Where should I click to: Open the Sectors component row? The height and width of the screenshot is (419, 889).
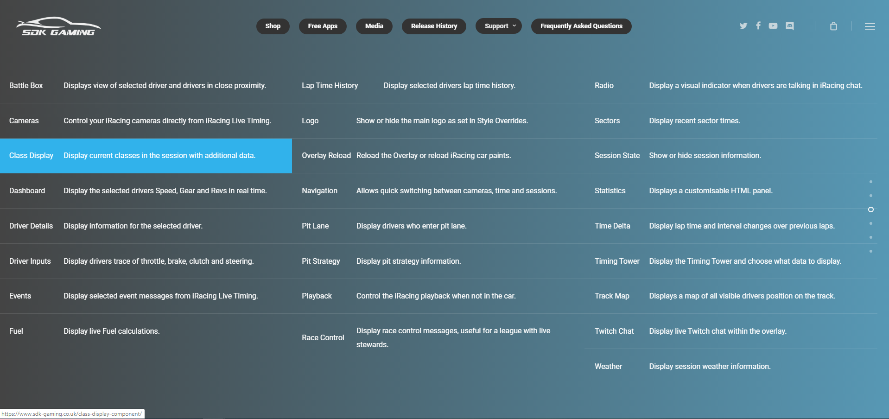[731, 121]
